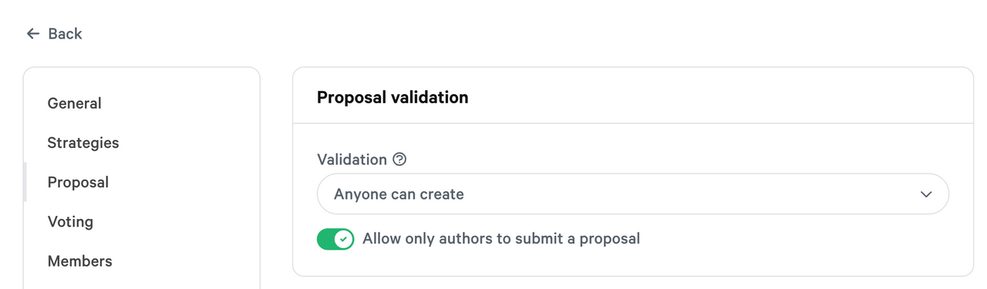This screenshot has width=987, height=289.
Task: Expand the Validation combo box options
Action: [x=633, y=194]
